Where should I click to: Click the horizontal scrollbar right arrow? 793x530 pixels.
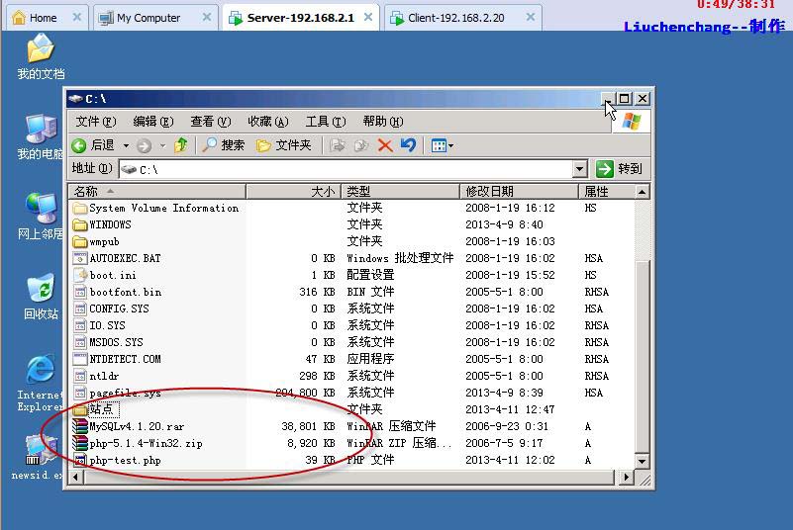[x=626, y=477]
